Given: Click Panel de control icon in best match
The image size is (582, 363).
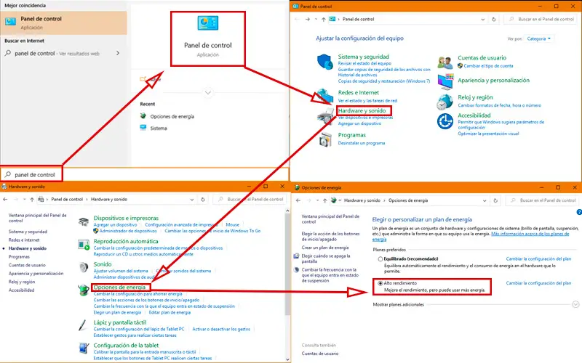Looking at the screenshot, I should pyautogui.click(x=10, y=22).
